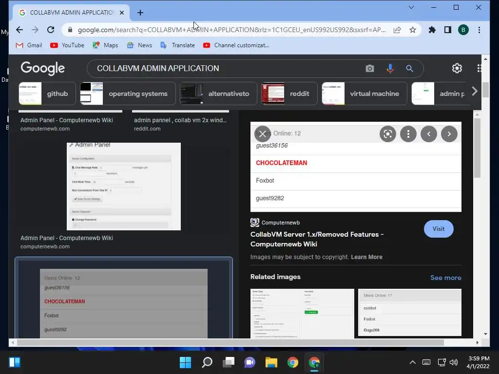Open the Chrome profile B avatar
This screenshot has width=499, height=374.
click(463, 30)
